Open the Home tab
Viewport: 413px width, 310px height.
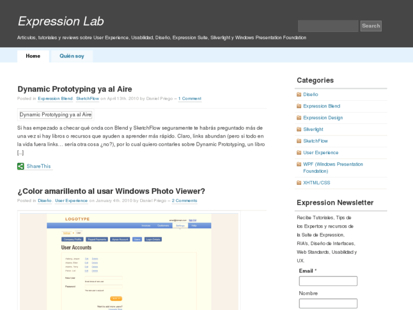33,56
